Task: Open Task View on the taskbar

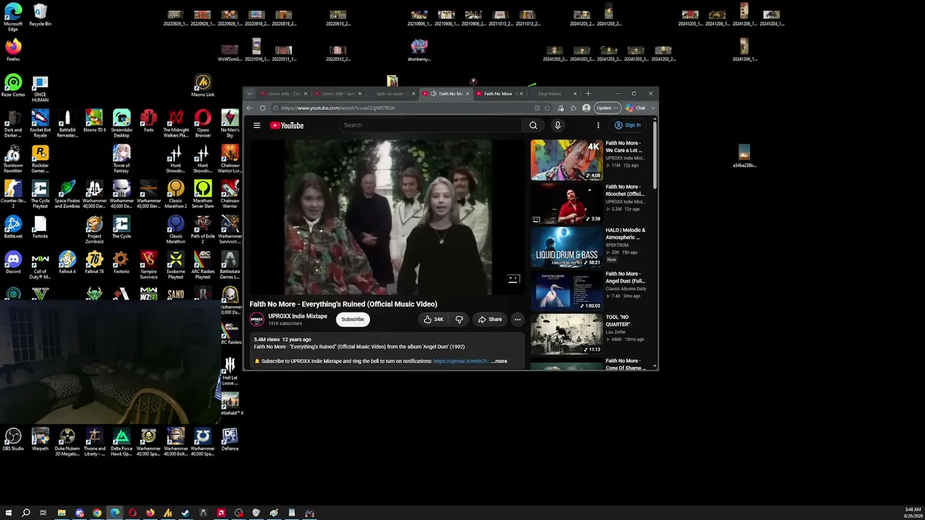Action: pyautogui.click(x=43, y=513)
